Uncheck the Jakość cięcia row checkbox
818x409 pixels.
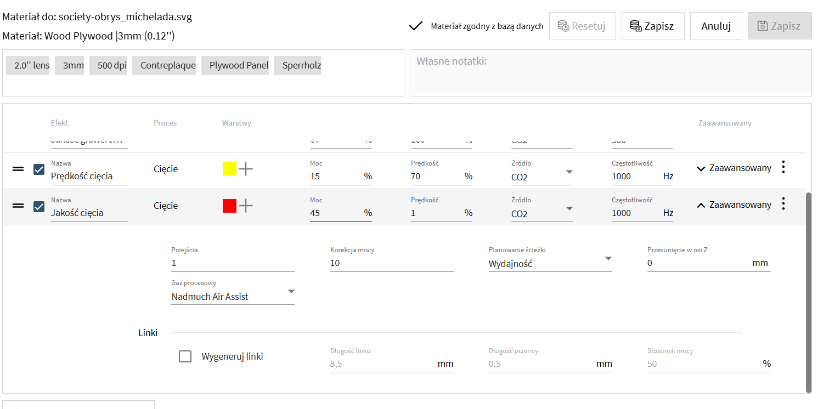39,206
